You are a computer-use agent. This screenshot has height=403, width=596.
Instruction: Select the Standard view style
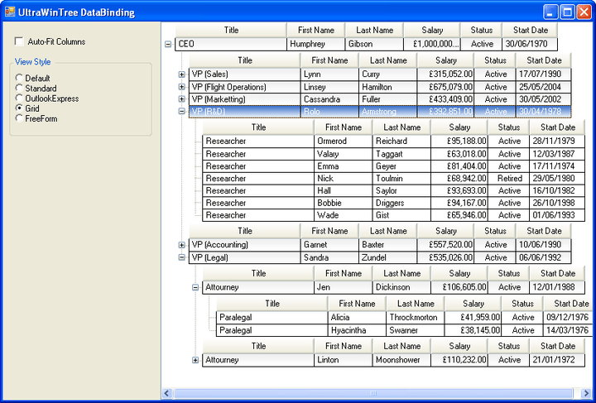tap(18, 88)
